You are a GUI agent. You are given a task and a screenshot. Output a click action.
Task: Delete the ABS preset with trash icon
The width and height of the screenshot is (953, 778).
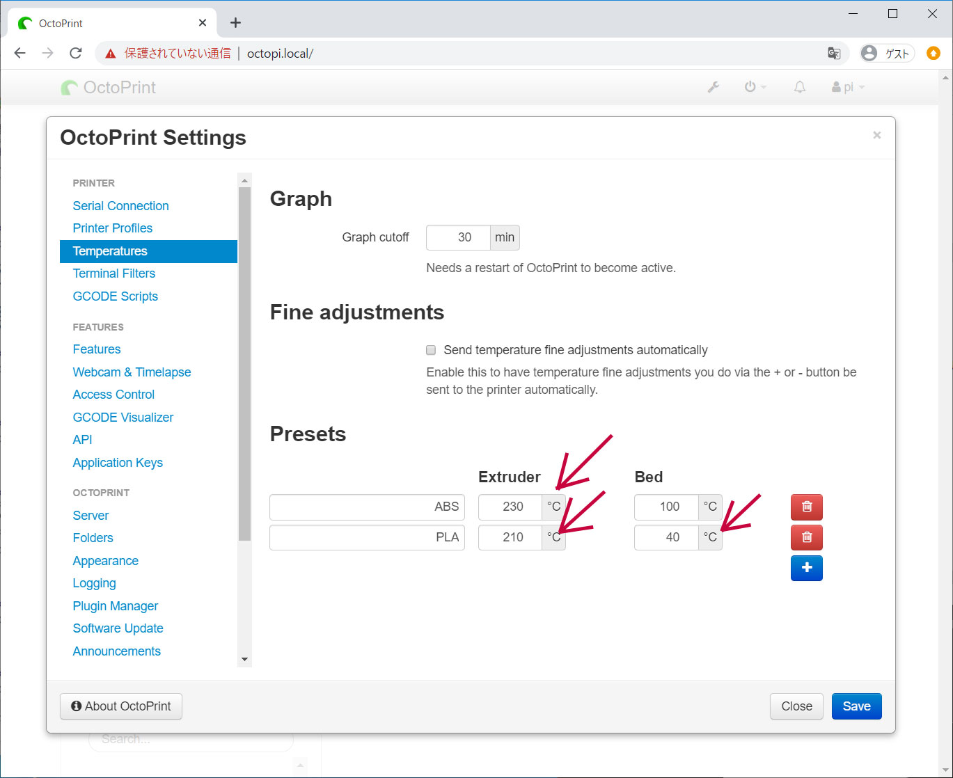[x=807, y=507]
